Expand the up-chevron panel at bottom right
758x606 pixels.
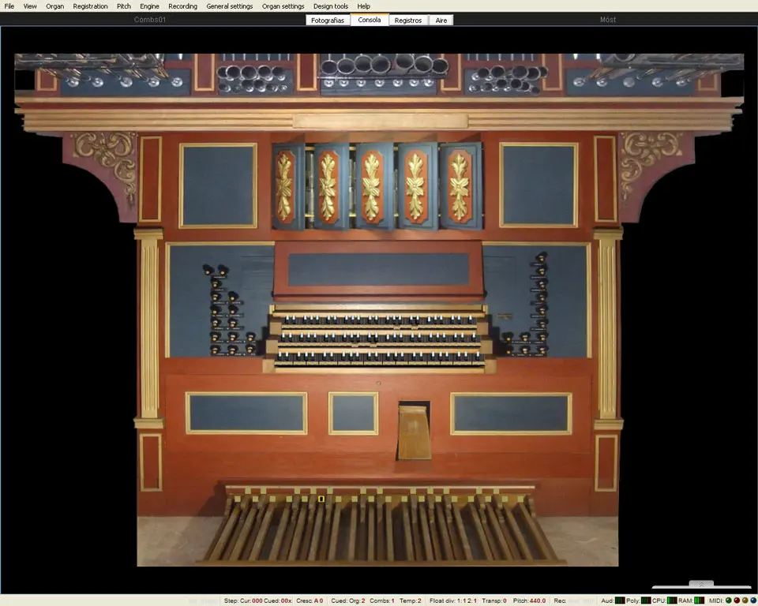click(x=701, y=585)
